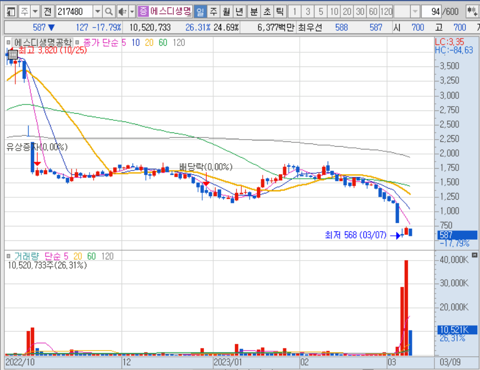This screenshot has width=480, height=370.
Task: Click the stock code input 217480
Action: tap(74, 12)
